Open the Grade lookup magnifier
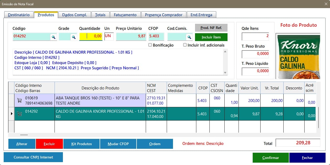 (74, 37)
